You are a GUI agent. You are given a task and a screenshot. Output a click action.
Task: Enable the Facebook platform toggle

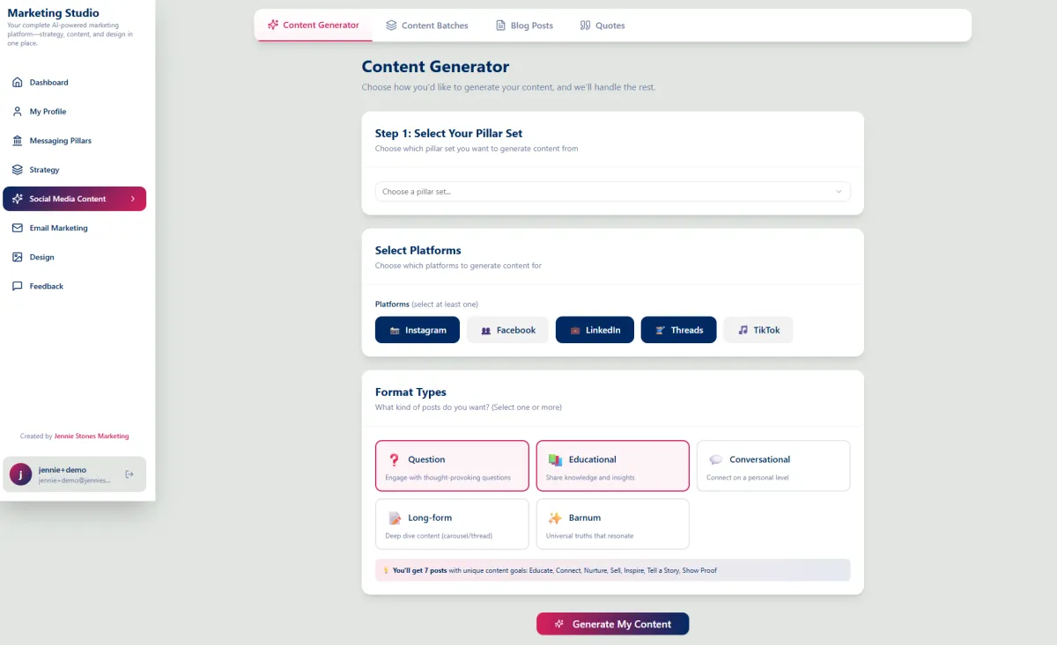coord(507,330)
